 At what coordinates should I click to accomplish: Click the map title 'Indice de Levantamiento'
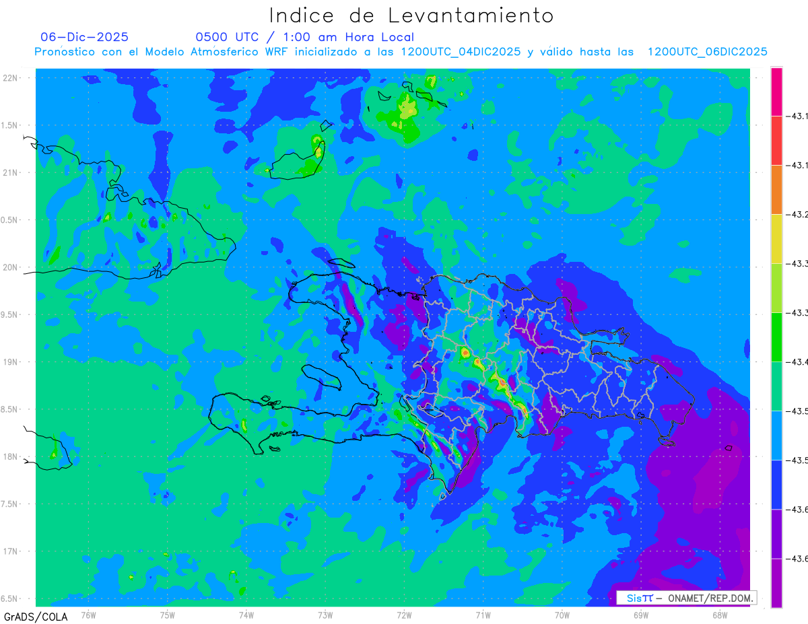pyautogui.click(x=411, y=15)
